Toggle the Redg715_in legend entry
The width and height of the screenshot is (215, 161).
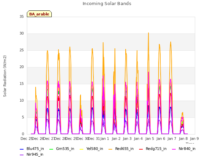(153, 149)
